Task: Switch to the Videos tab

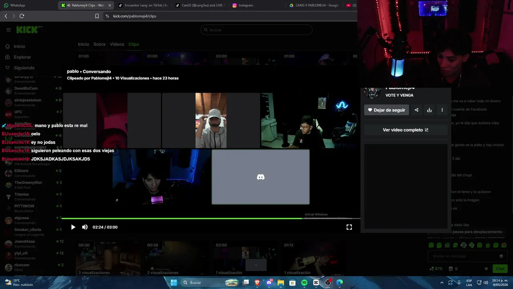Action: point(117,44)
